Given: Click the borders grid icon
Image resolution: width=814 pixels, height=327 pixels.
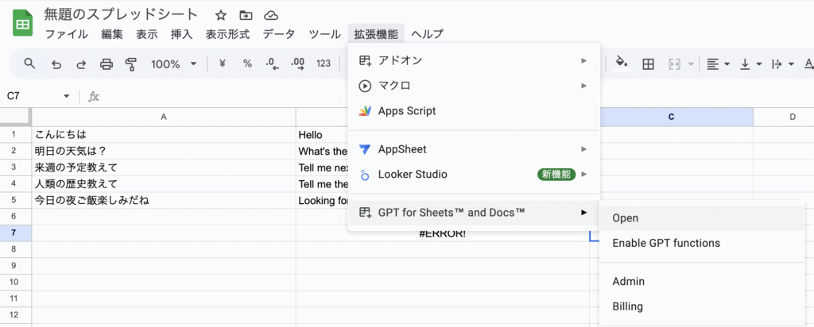Looking at the screenshot, I should pyautogui.click(x=648, y=64).
